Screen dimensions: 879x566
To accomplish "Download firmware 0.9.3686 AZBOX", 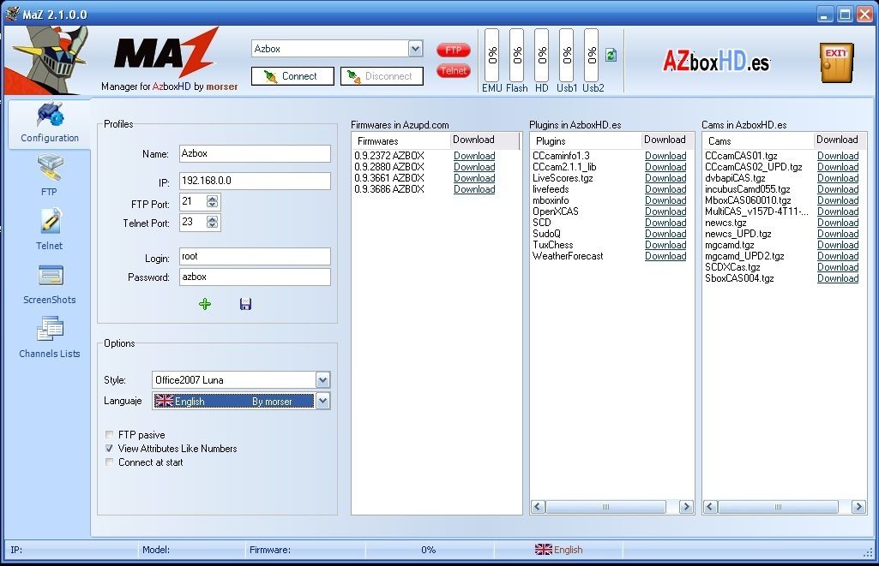I will point(474,189).
